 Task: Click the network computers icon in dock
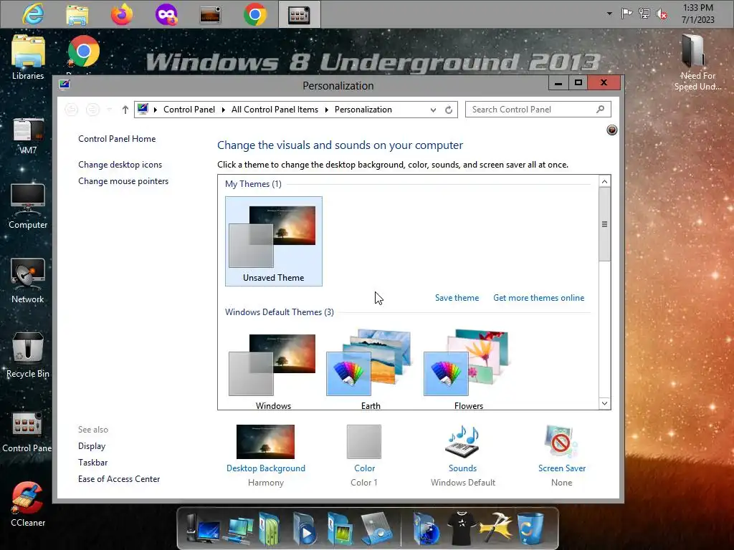239,529
